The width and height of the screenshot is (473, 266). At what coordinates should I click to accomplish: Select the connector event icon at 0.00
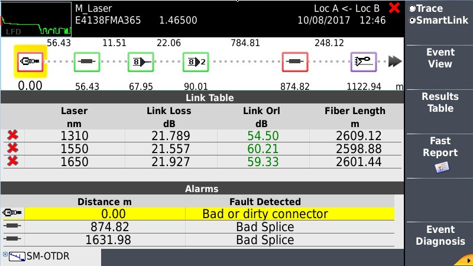(x=30, y=61)
